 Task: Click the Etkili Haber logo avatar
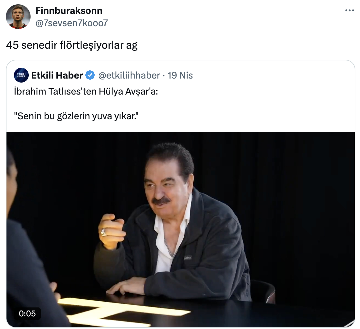coord(21,75)
